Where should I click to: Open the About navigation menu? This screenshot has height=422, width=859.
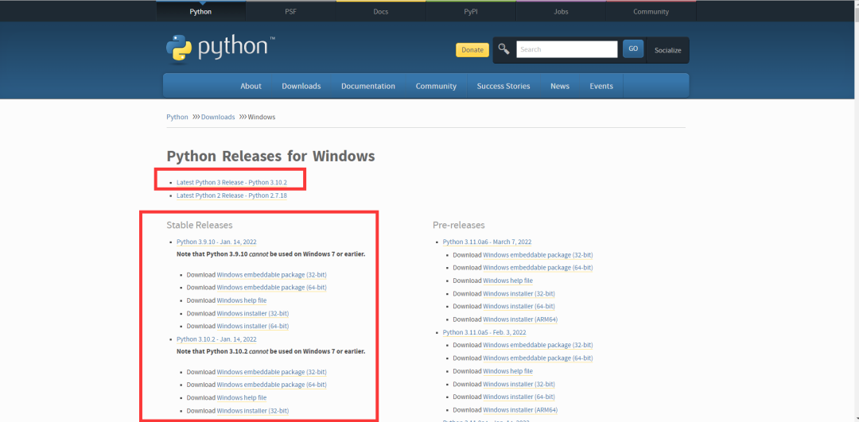click(x=251, y=86)
